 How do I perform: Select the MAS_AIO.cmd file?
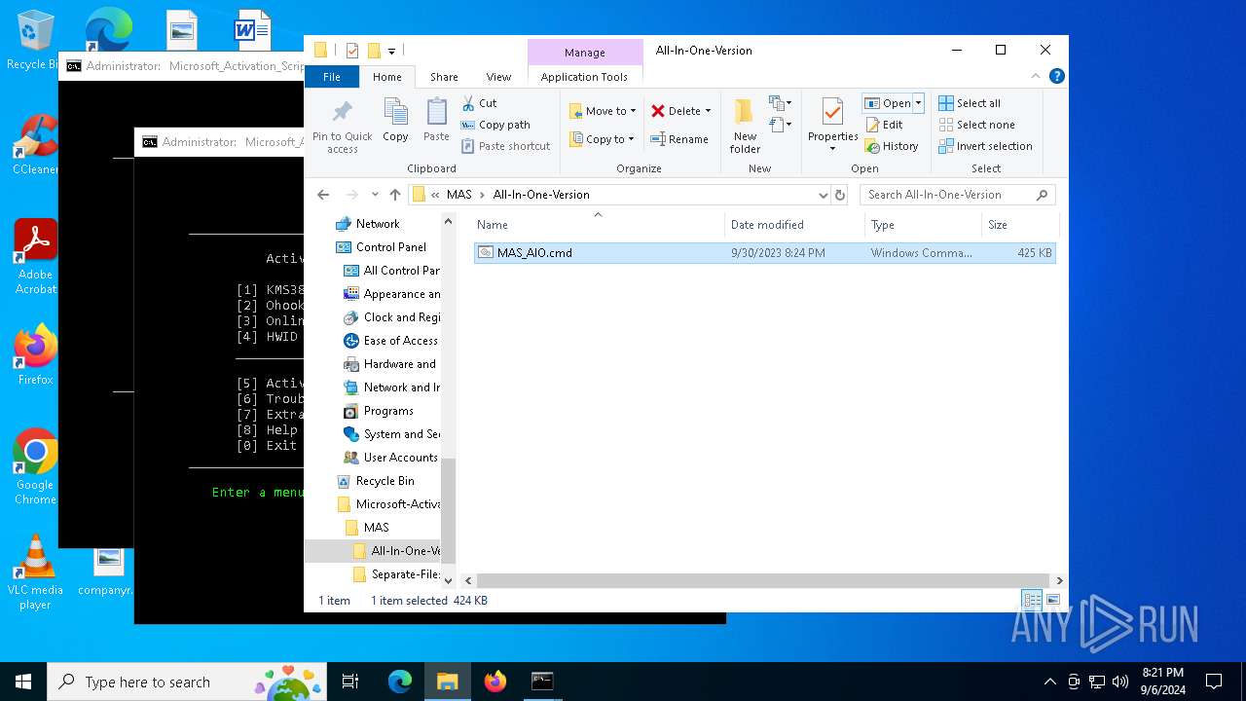click(764, 253)
